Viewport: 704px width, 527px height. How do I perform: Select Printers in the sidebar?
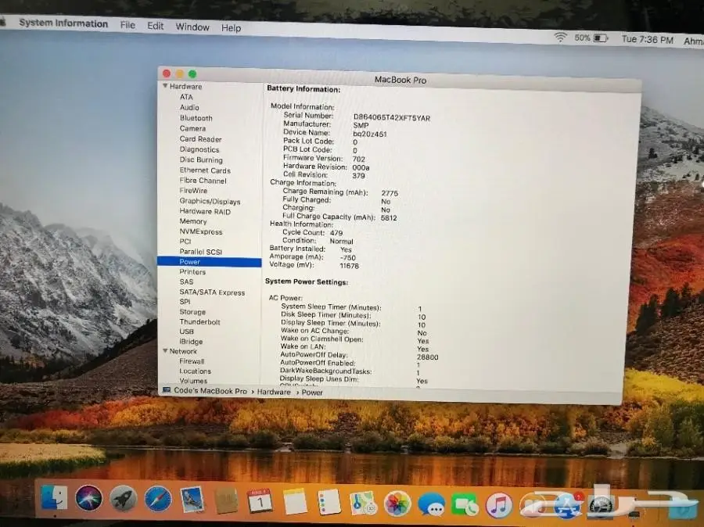tap(192, 272)
